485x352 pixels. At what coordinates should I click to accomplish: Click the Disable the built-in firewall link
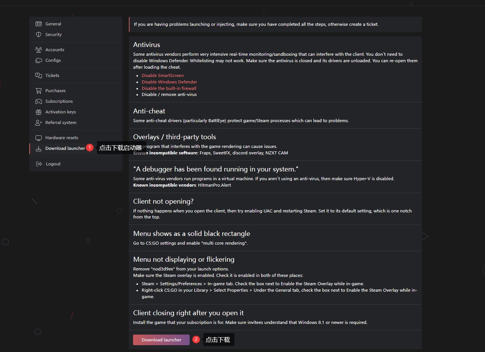pos(169,88)
